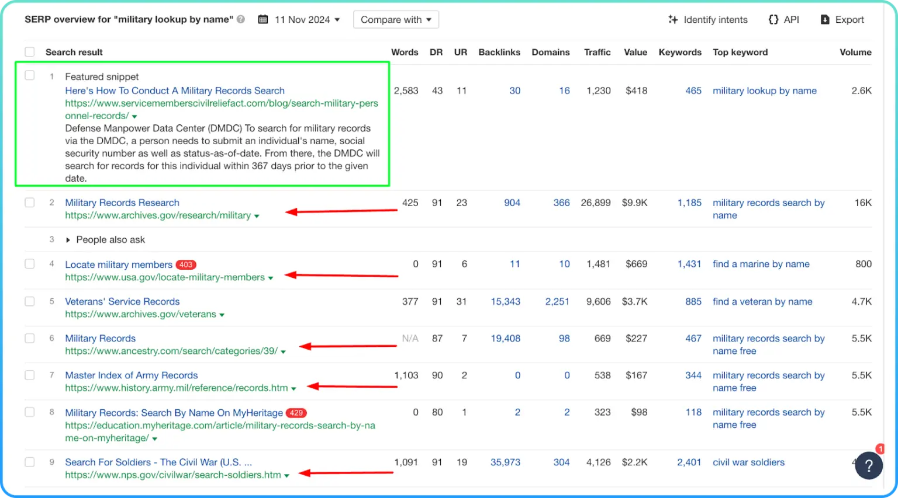Open the Compare with dropdown
This screenshot has height=498, width=898.
pyautogui.click(x=396, y=20)
